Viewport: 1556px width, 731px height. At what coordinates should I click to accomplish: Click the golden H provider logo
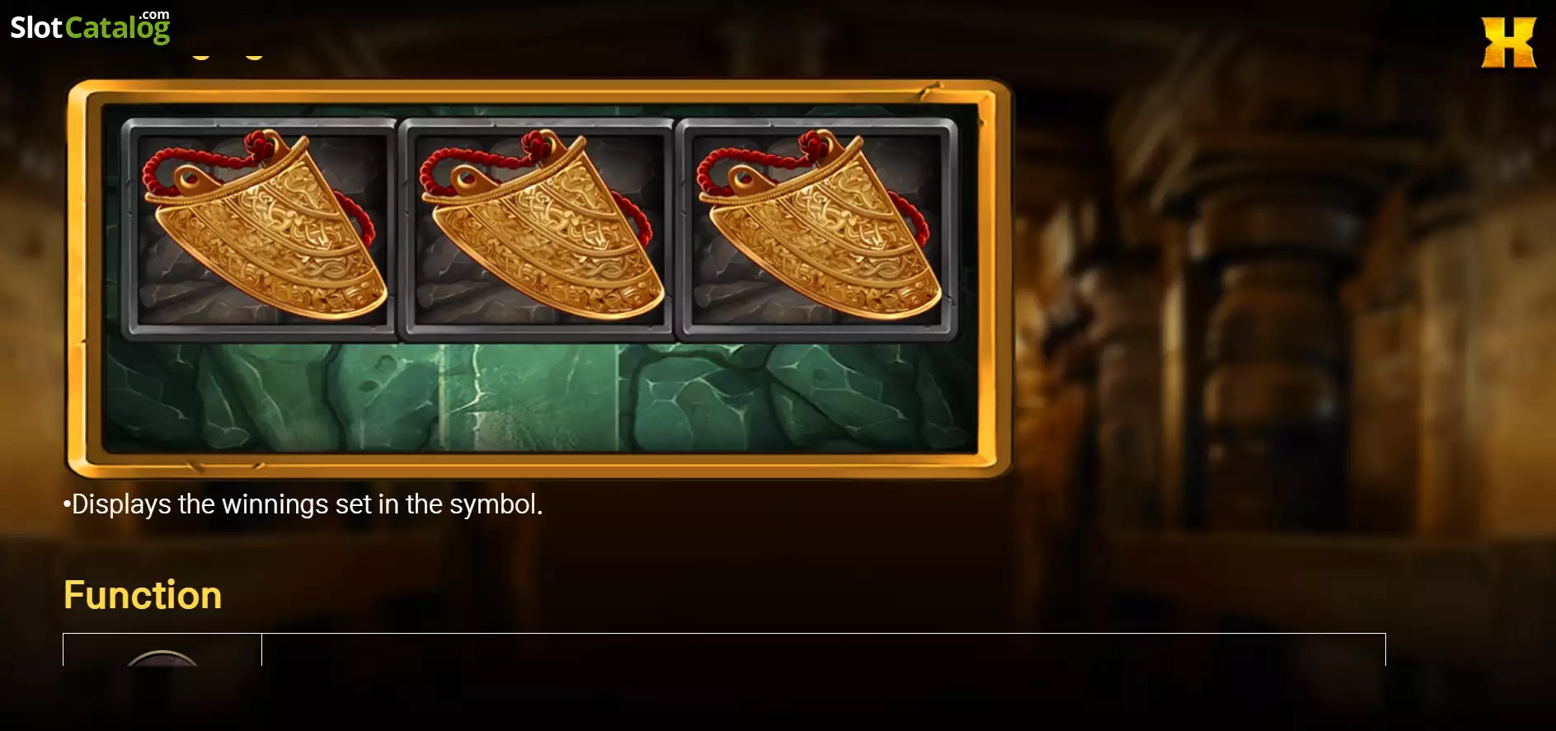coord(1508,42)
